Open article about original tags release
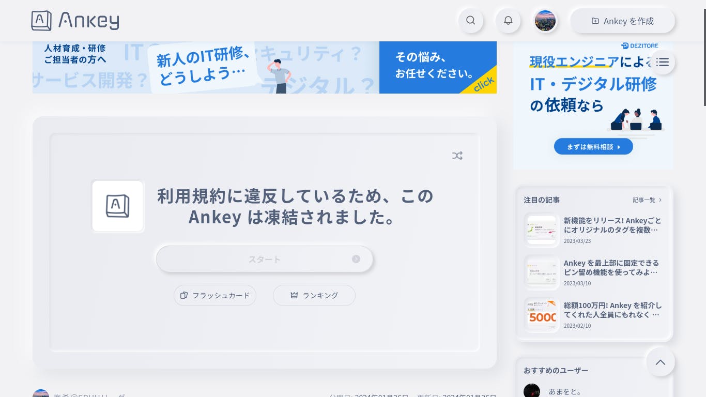The width and height of the screenshot is (706, 397). point(594,230)
